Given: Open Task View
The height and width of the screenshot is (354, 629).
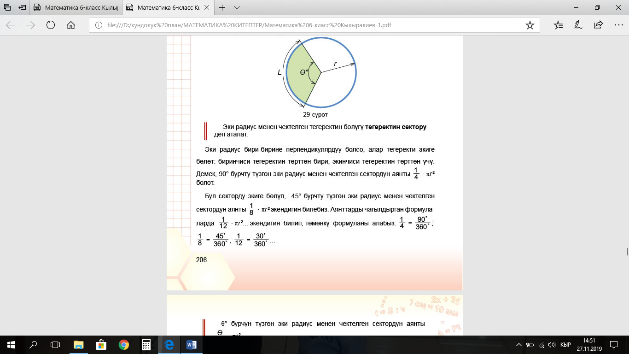Looking at the screenshot, I should click(55, 344).
